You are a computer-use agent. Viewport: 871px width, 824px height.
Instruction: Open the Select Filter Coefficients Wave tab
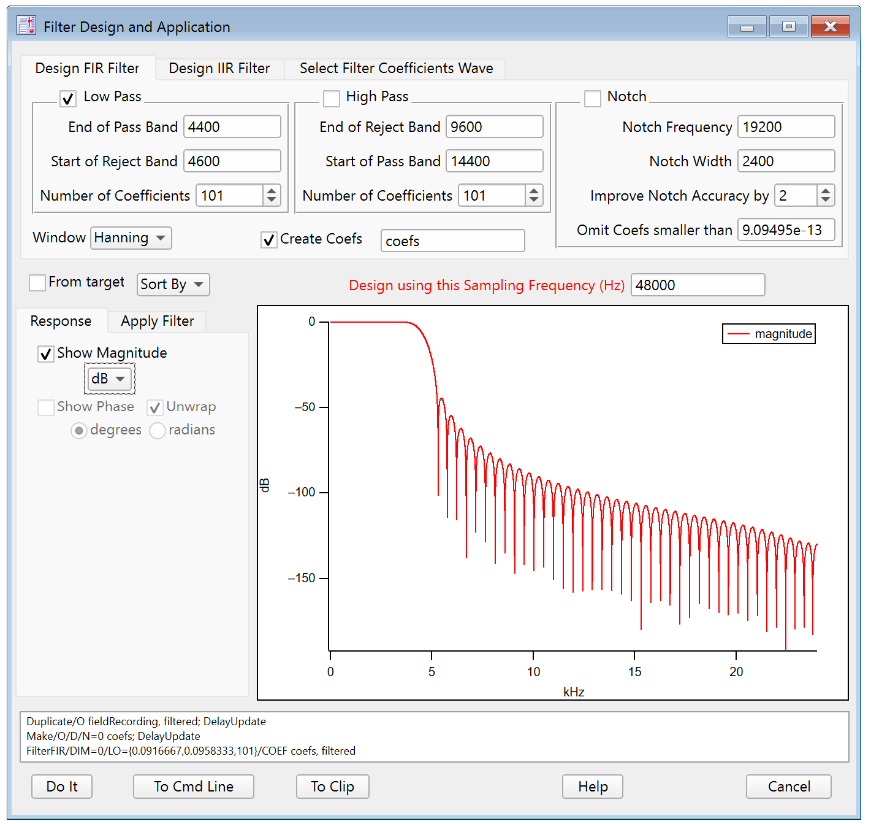[x=396, y=68]
